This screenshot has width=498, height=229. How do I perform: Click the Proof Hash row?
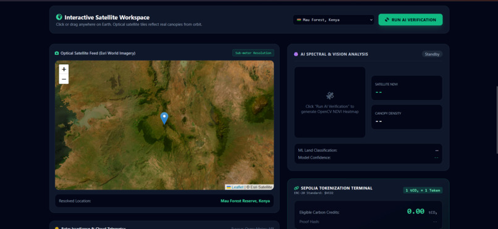[x=368, y=222]
